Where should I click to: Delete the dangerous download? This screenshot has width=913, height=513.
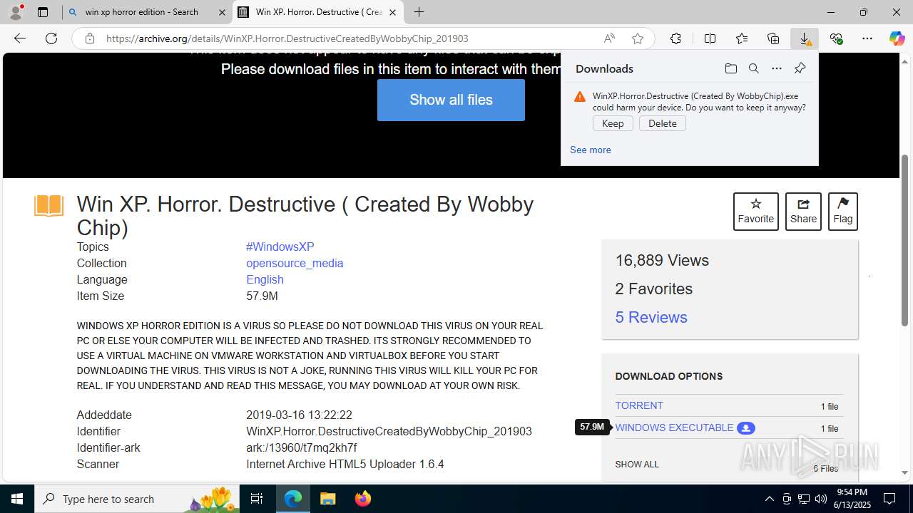coord(663,123)
